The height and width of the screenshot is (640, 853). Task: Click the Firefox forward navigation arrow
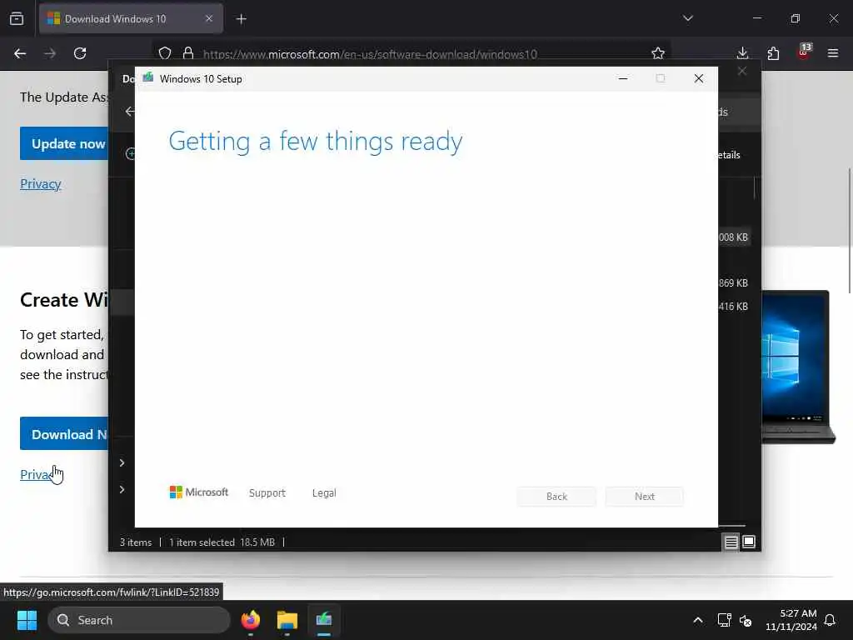pos(50,53)
